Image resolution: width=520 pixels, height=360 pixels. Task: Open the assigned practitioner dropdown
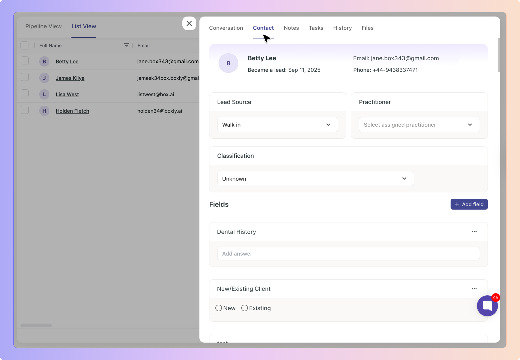click(419, 125)
